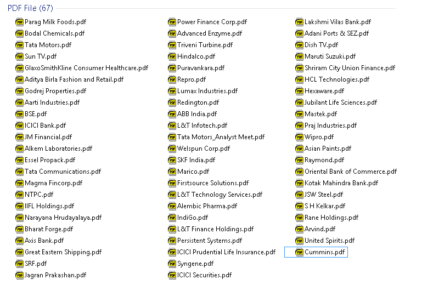Collapse the PDF File (67) group header
The width and height of the screenshot is (422, 285).
30,8
